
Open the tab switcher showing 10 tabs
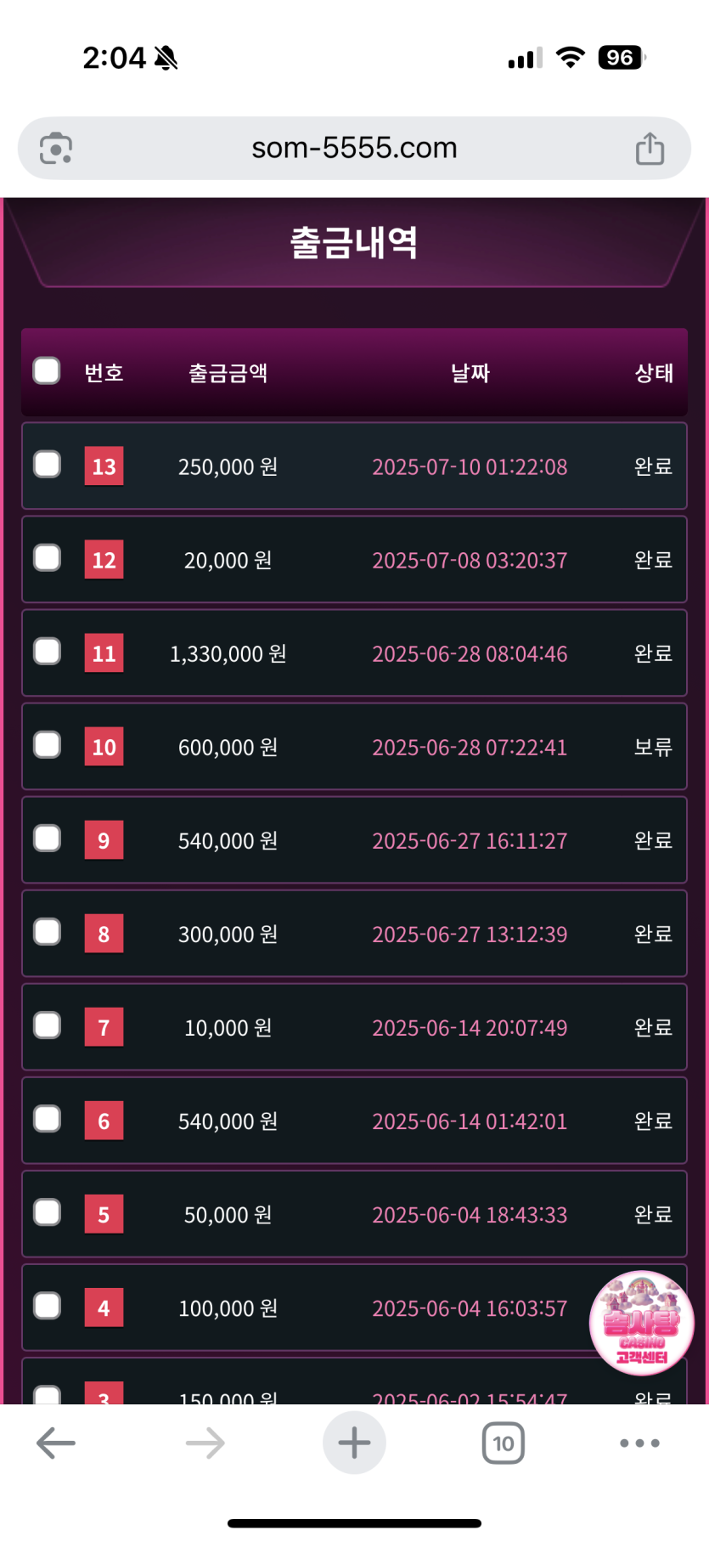coord(504,1443)
